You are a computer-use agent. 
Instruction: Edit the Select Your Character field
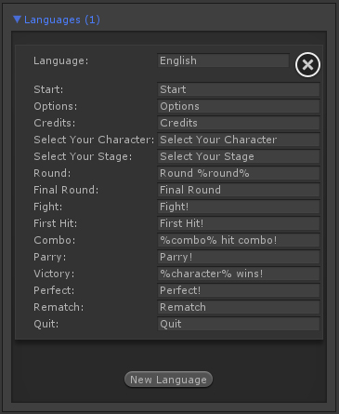[x=239, y=140]
